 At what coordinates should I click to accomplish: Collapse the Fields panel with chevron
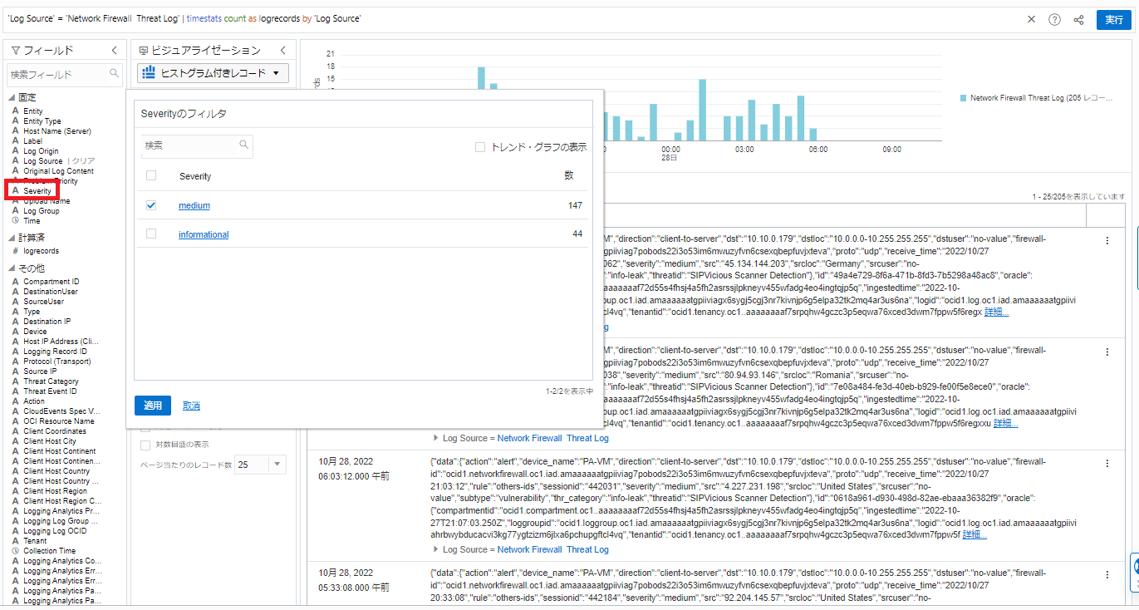pyautogui.click(x=114, y=51)
